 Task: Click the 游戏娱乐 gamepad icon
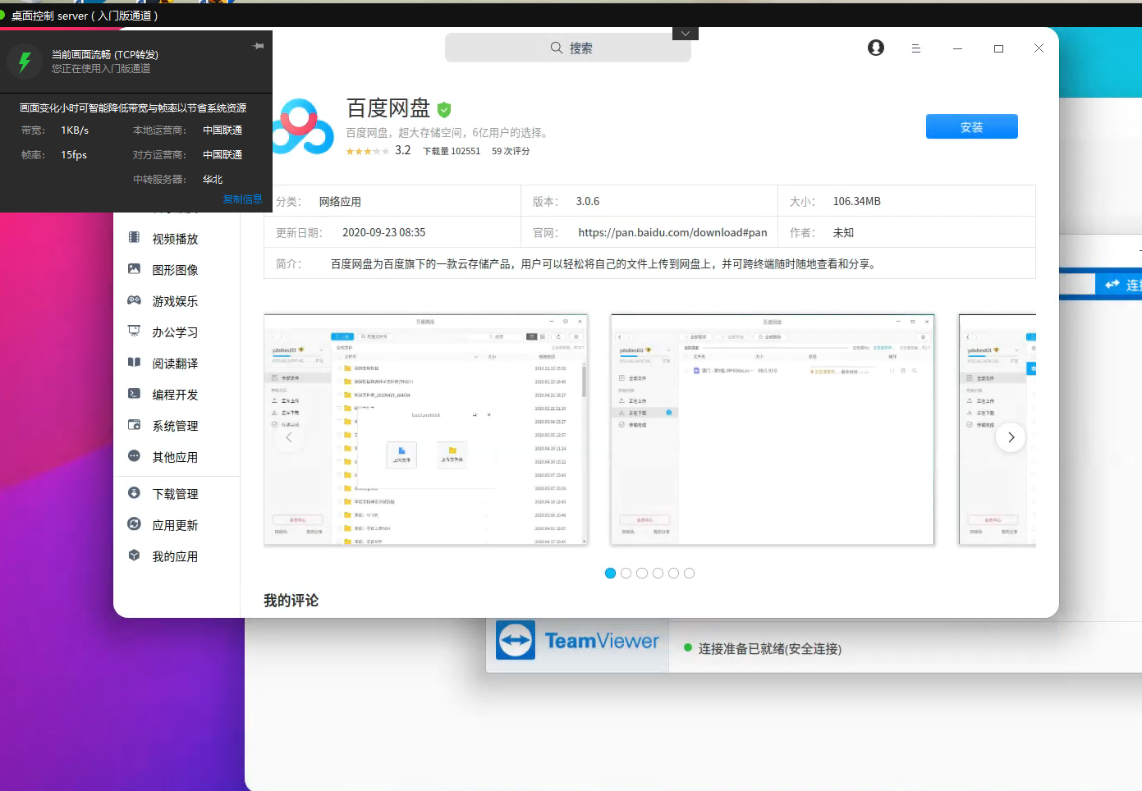point(134,300)
